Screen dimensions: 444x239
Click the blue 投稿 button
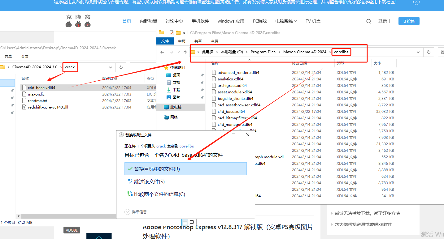[409, 21]
